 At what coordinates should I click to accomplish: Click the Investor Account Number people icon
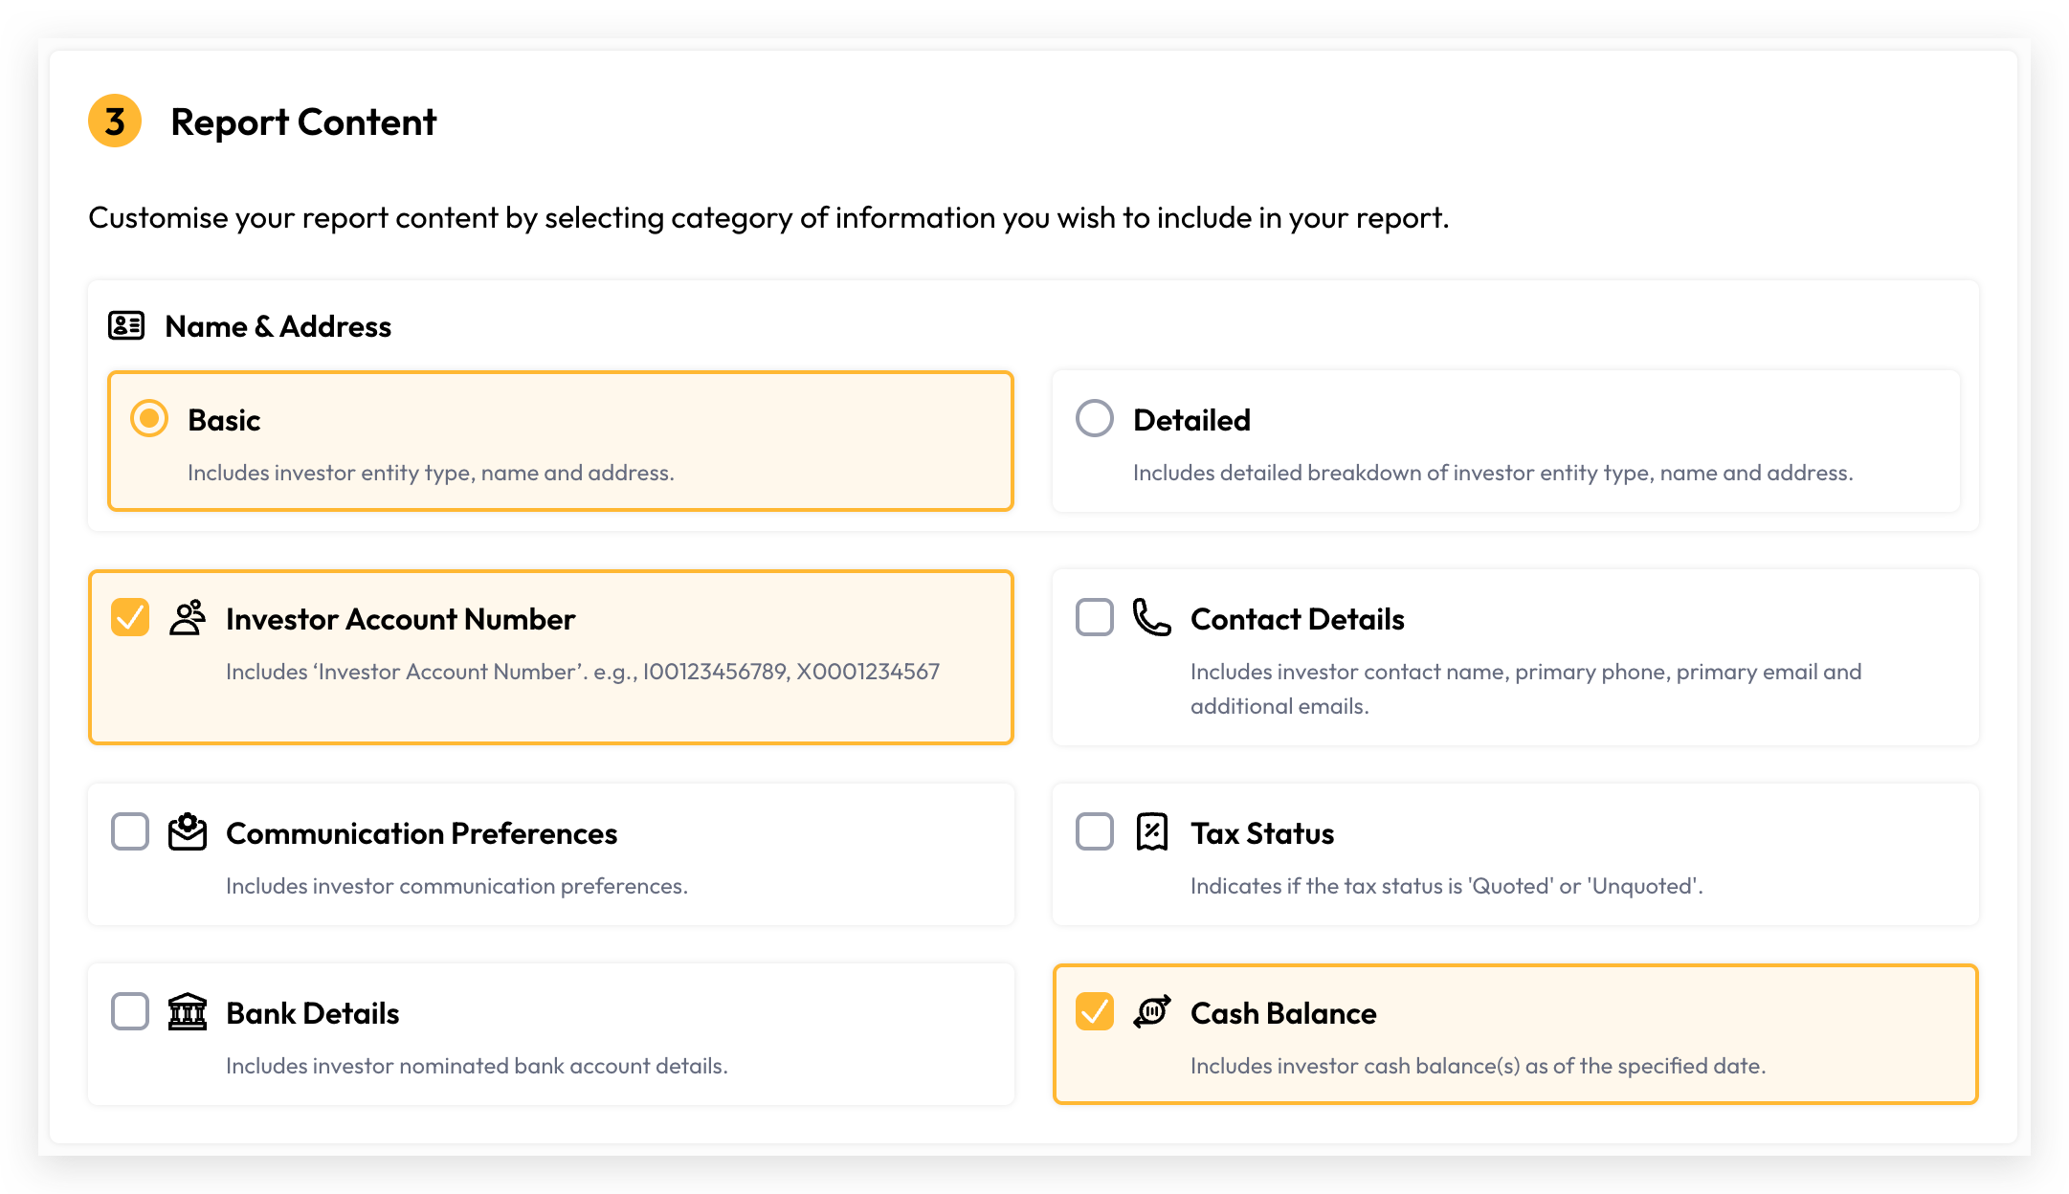coord(188,618)
